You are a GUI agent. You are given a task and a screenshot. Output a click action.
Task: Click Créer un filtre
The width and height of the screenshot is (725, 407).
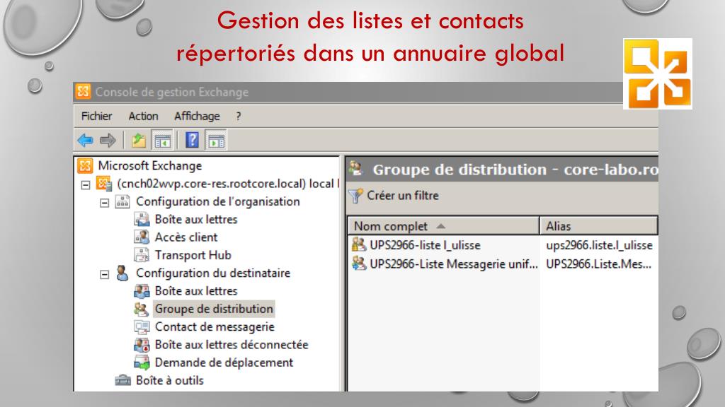pos(403,196)
